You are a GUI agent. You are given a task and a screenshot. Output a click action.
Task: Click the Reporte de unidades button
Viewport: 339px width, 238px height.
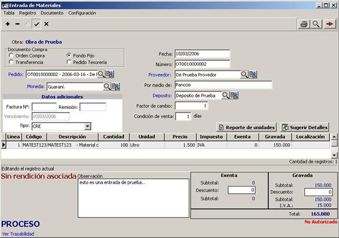point(247,127)
